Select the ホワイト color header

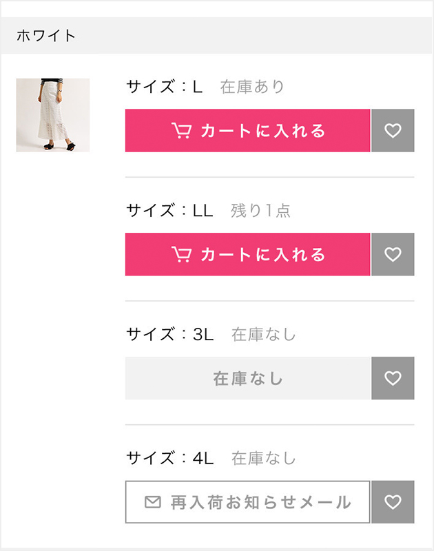tap(217, 36)
